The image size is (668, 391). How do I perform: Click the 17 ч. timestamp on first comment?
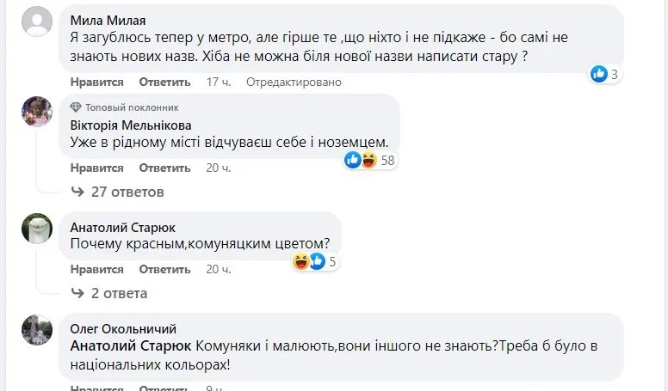point(219,82)
